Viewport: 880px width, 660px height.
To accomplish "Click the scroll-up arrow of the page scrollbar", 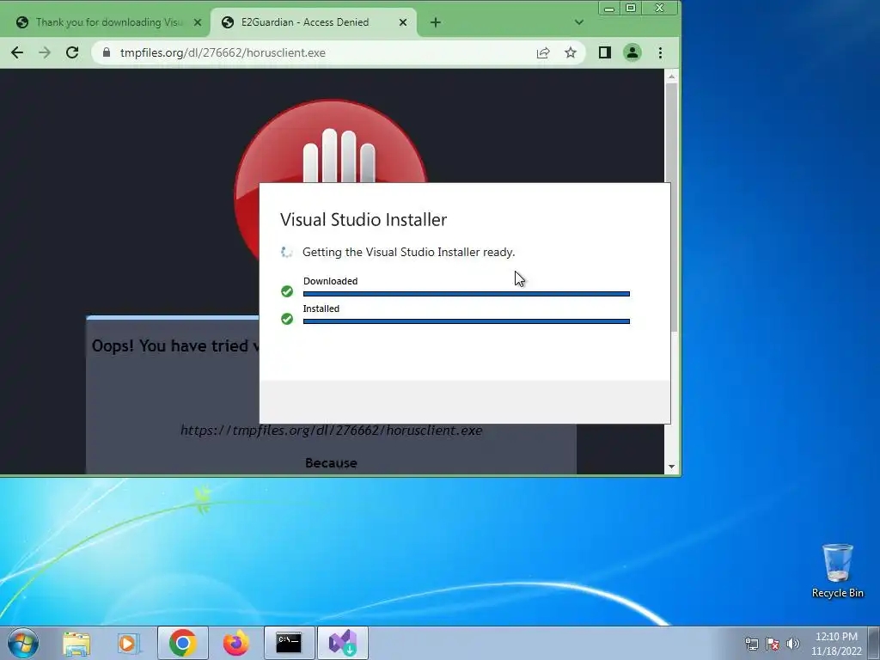I will tap(671, 76).
